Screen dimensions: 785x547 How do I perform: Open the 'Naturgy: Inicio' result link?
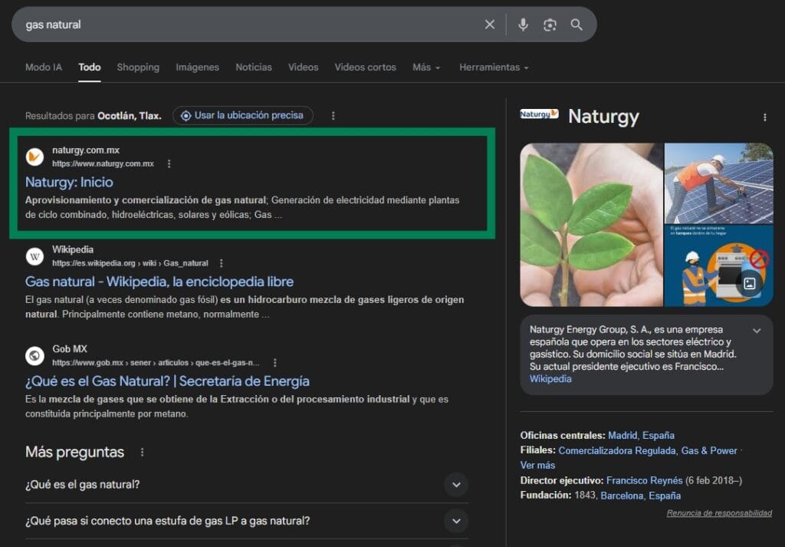69,183
